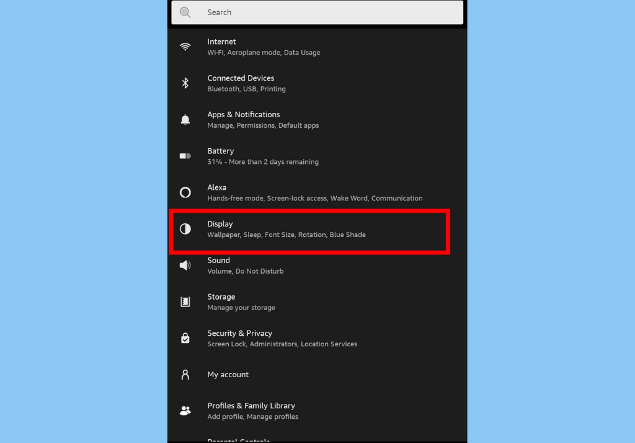The height and width of the screenshot is (443, 635).
Task: Select Profiles & Family Library label
Action: tap(251, 406)
